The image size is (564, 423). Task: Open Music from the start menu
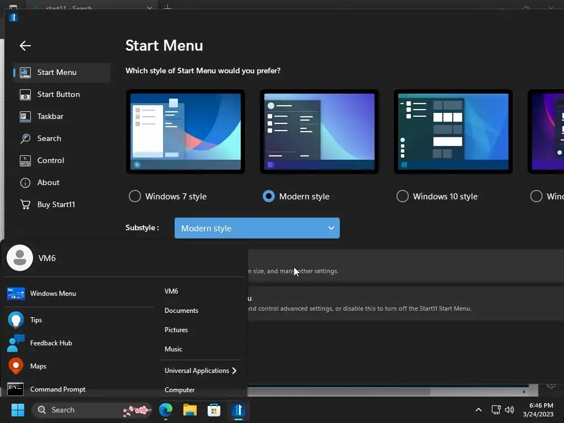pos(173,349)
